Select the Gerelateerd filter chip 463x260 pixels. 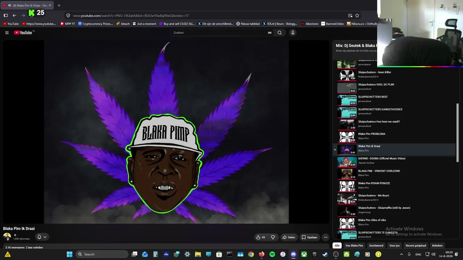[x=376, y=246]
